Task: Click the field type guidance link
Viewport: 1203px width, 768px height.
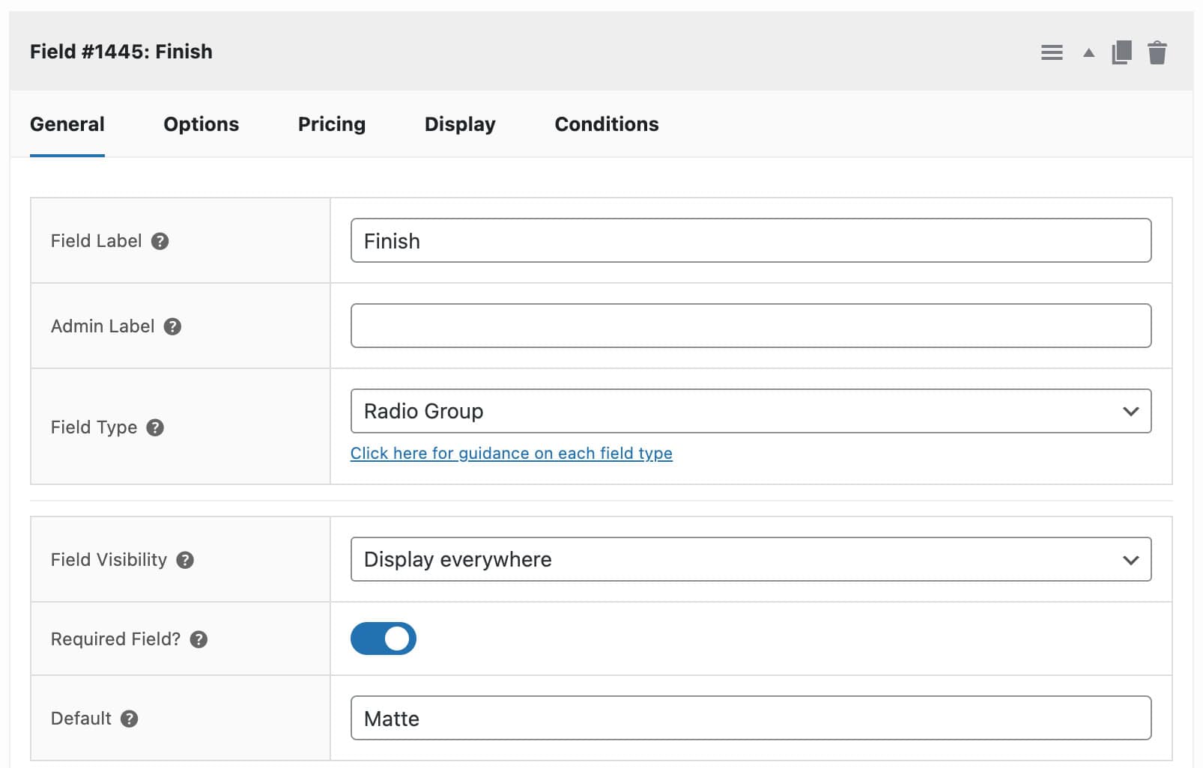Action: point(512,453)
